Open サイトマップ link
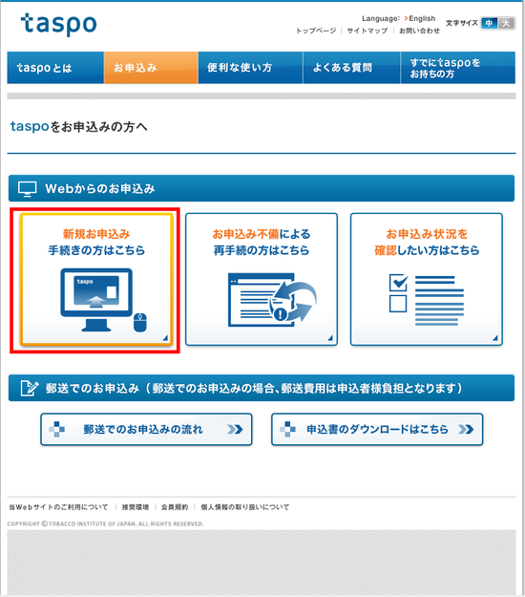 [367, 31]
